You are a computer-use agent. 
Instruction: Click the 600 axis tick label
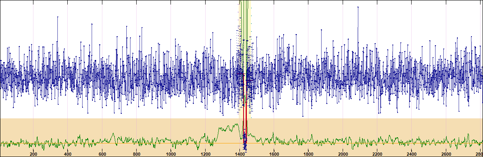[102, 154]
